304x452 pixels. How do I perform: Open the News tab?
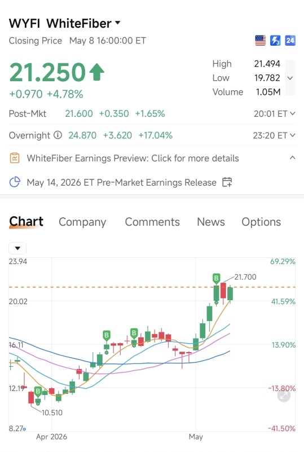pos(210,222)
